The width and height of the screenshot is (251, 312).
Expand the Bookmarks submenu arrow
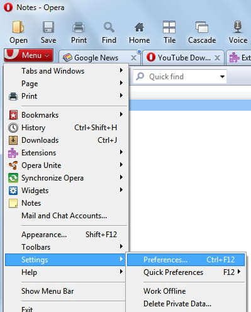[x=121, y=114]
